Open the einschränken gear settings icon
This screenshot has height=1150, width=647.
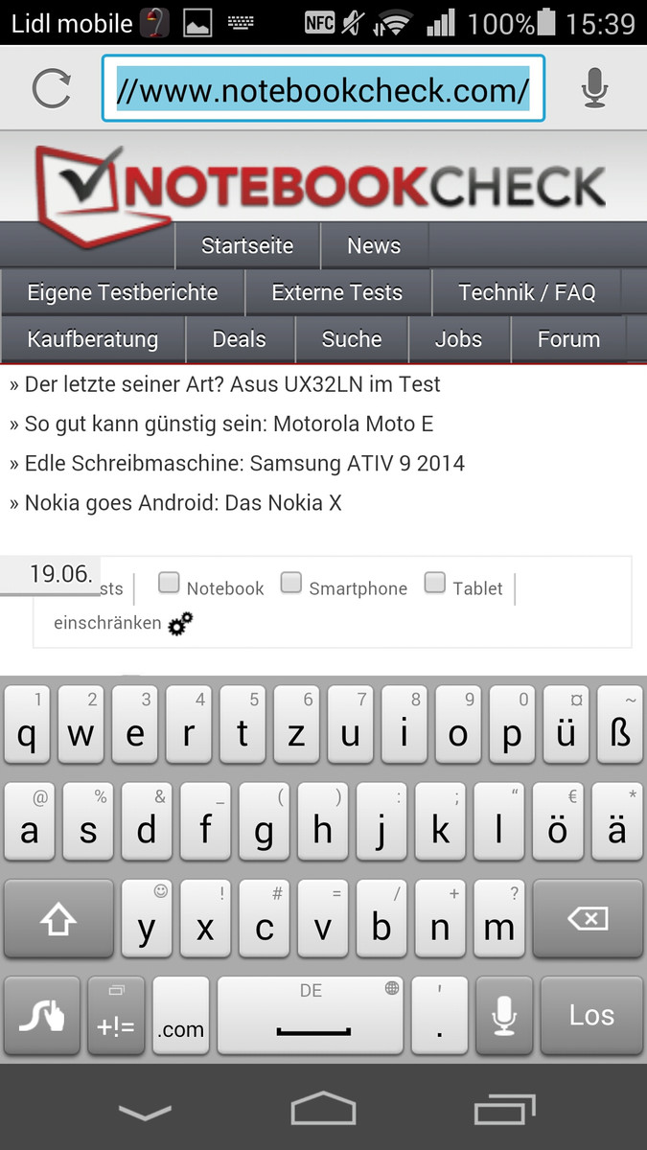(x=180, y=624)
